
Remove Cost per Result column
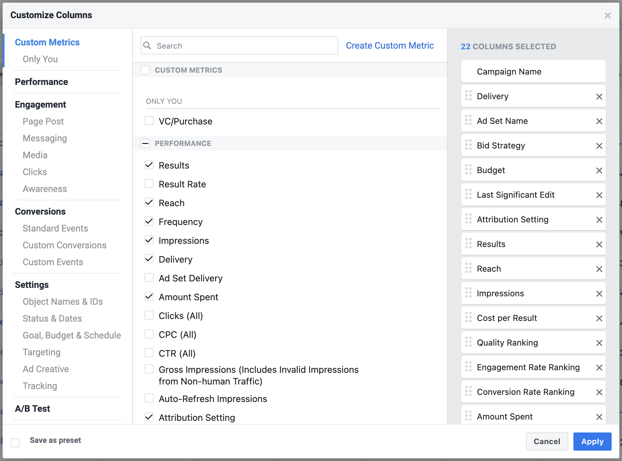[599, 318]
